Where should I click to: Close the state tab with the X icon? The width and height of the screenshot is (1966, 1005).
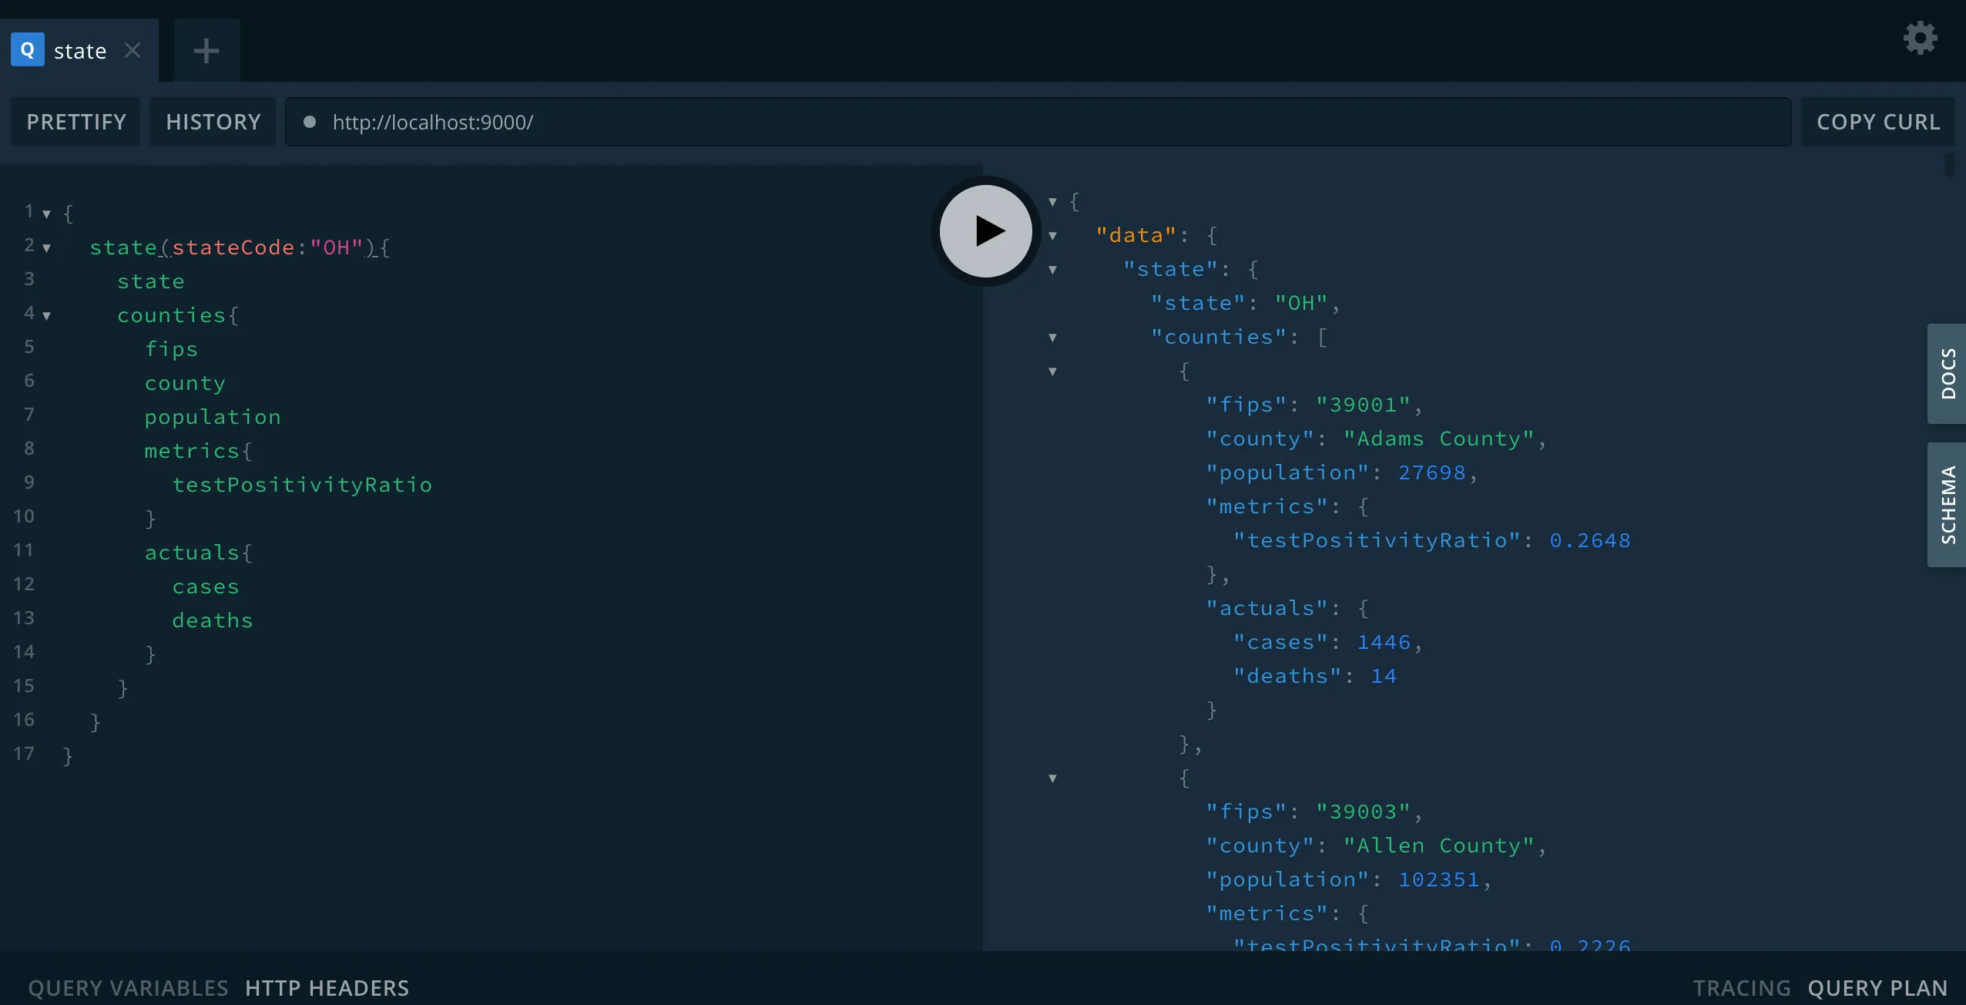[133, 50]
